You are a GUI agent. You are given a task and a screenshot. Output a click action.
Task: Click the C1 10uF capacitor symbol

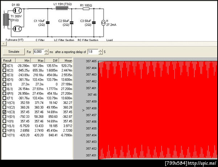(x=48, y=23)
